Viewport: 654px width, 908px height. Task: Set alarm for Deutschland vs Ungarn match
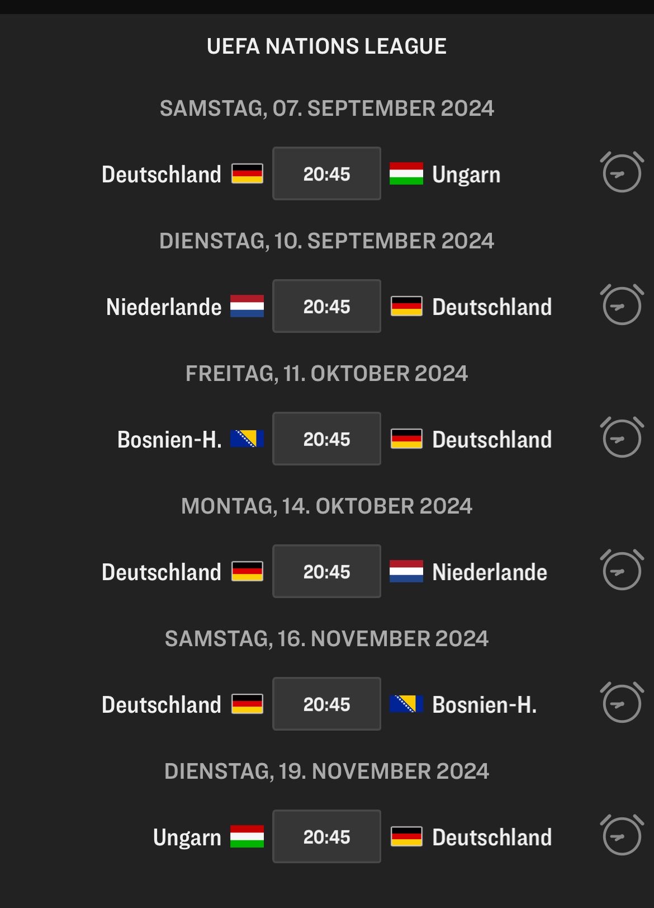tap(622, 173)
